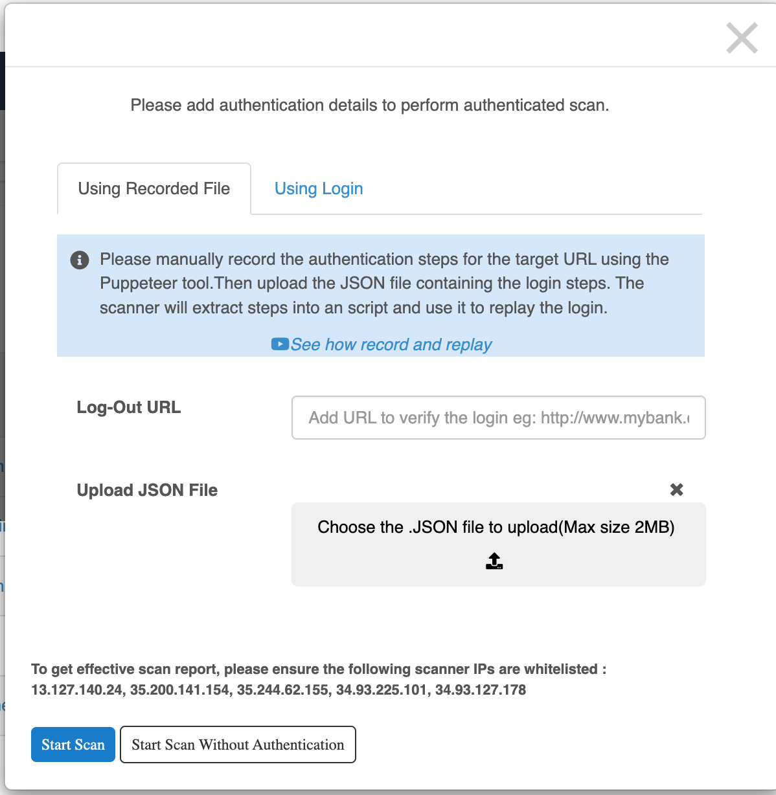Start Scan Without Authentication
The height and width of the screenshot is (795, 776).
tap(238, 745)
